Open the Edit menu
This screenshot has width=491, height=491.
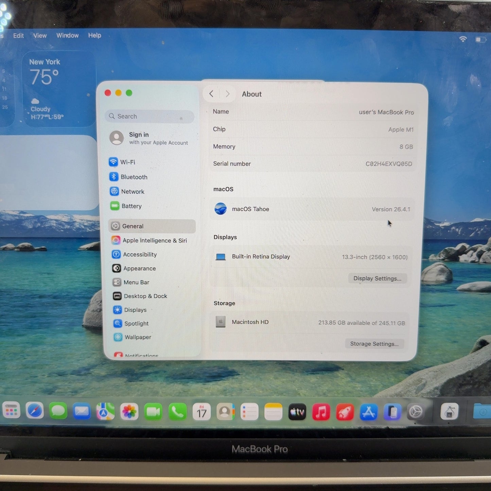click(x=18, y=36)
